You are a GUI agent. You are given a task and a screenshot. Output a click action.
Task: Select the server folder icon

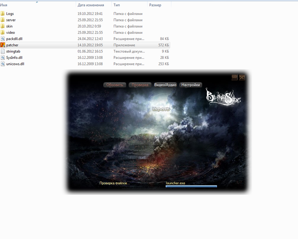click(x=3, y=20)
